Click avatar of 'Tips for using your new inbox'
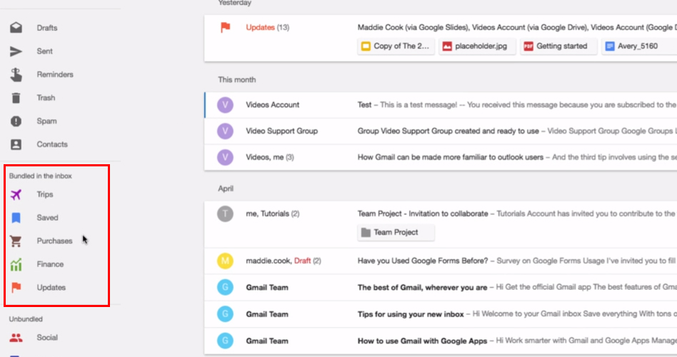Screen dimensions: 677x357 pyautogui.click(x=225, y=314)
